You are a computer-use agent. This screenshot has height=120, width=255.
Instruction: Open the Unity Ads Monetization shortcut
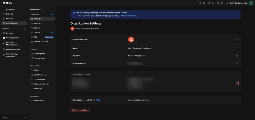coord(14,43)
